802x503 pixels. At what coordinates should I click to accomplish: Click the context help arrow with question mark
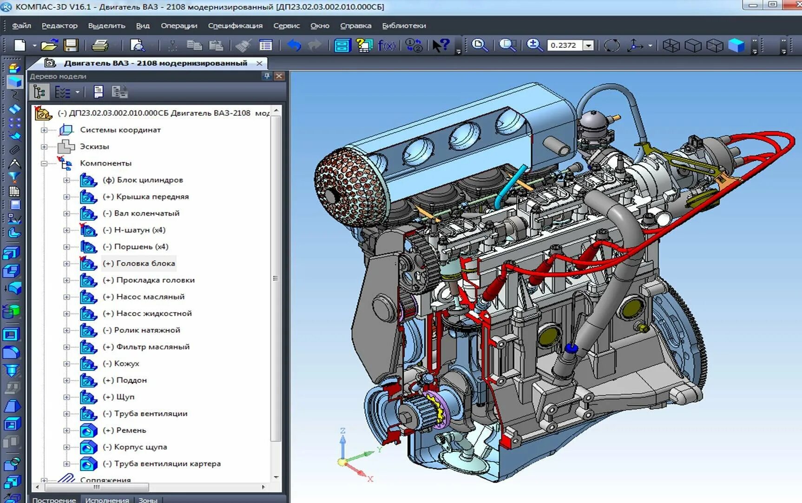pyautogui.click(x=440, y=45)
